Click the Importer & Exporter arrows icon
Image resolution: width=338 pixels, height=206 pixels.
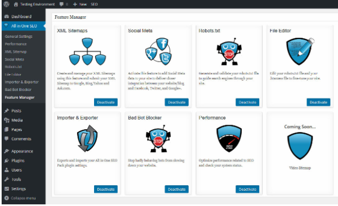tap(87, 138)
